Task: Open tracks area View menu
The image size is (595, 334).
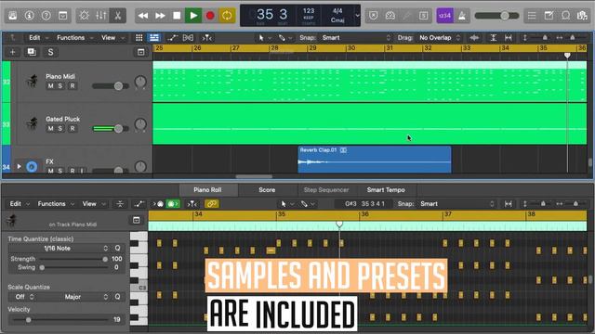Action: (x=112, y=37)
